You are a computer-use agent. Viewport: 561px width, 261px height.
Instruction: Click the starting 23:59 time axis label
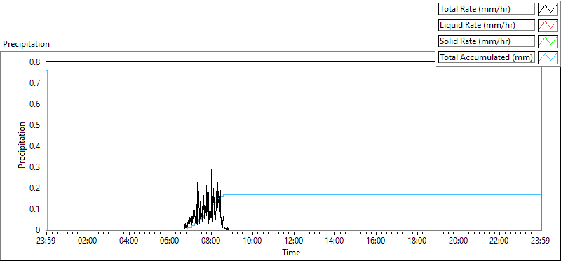[46, 240]
